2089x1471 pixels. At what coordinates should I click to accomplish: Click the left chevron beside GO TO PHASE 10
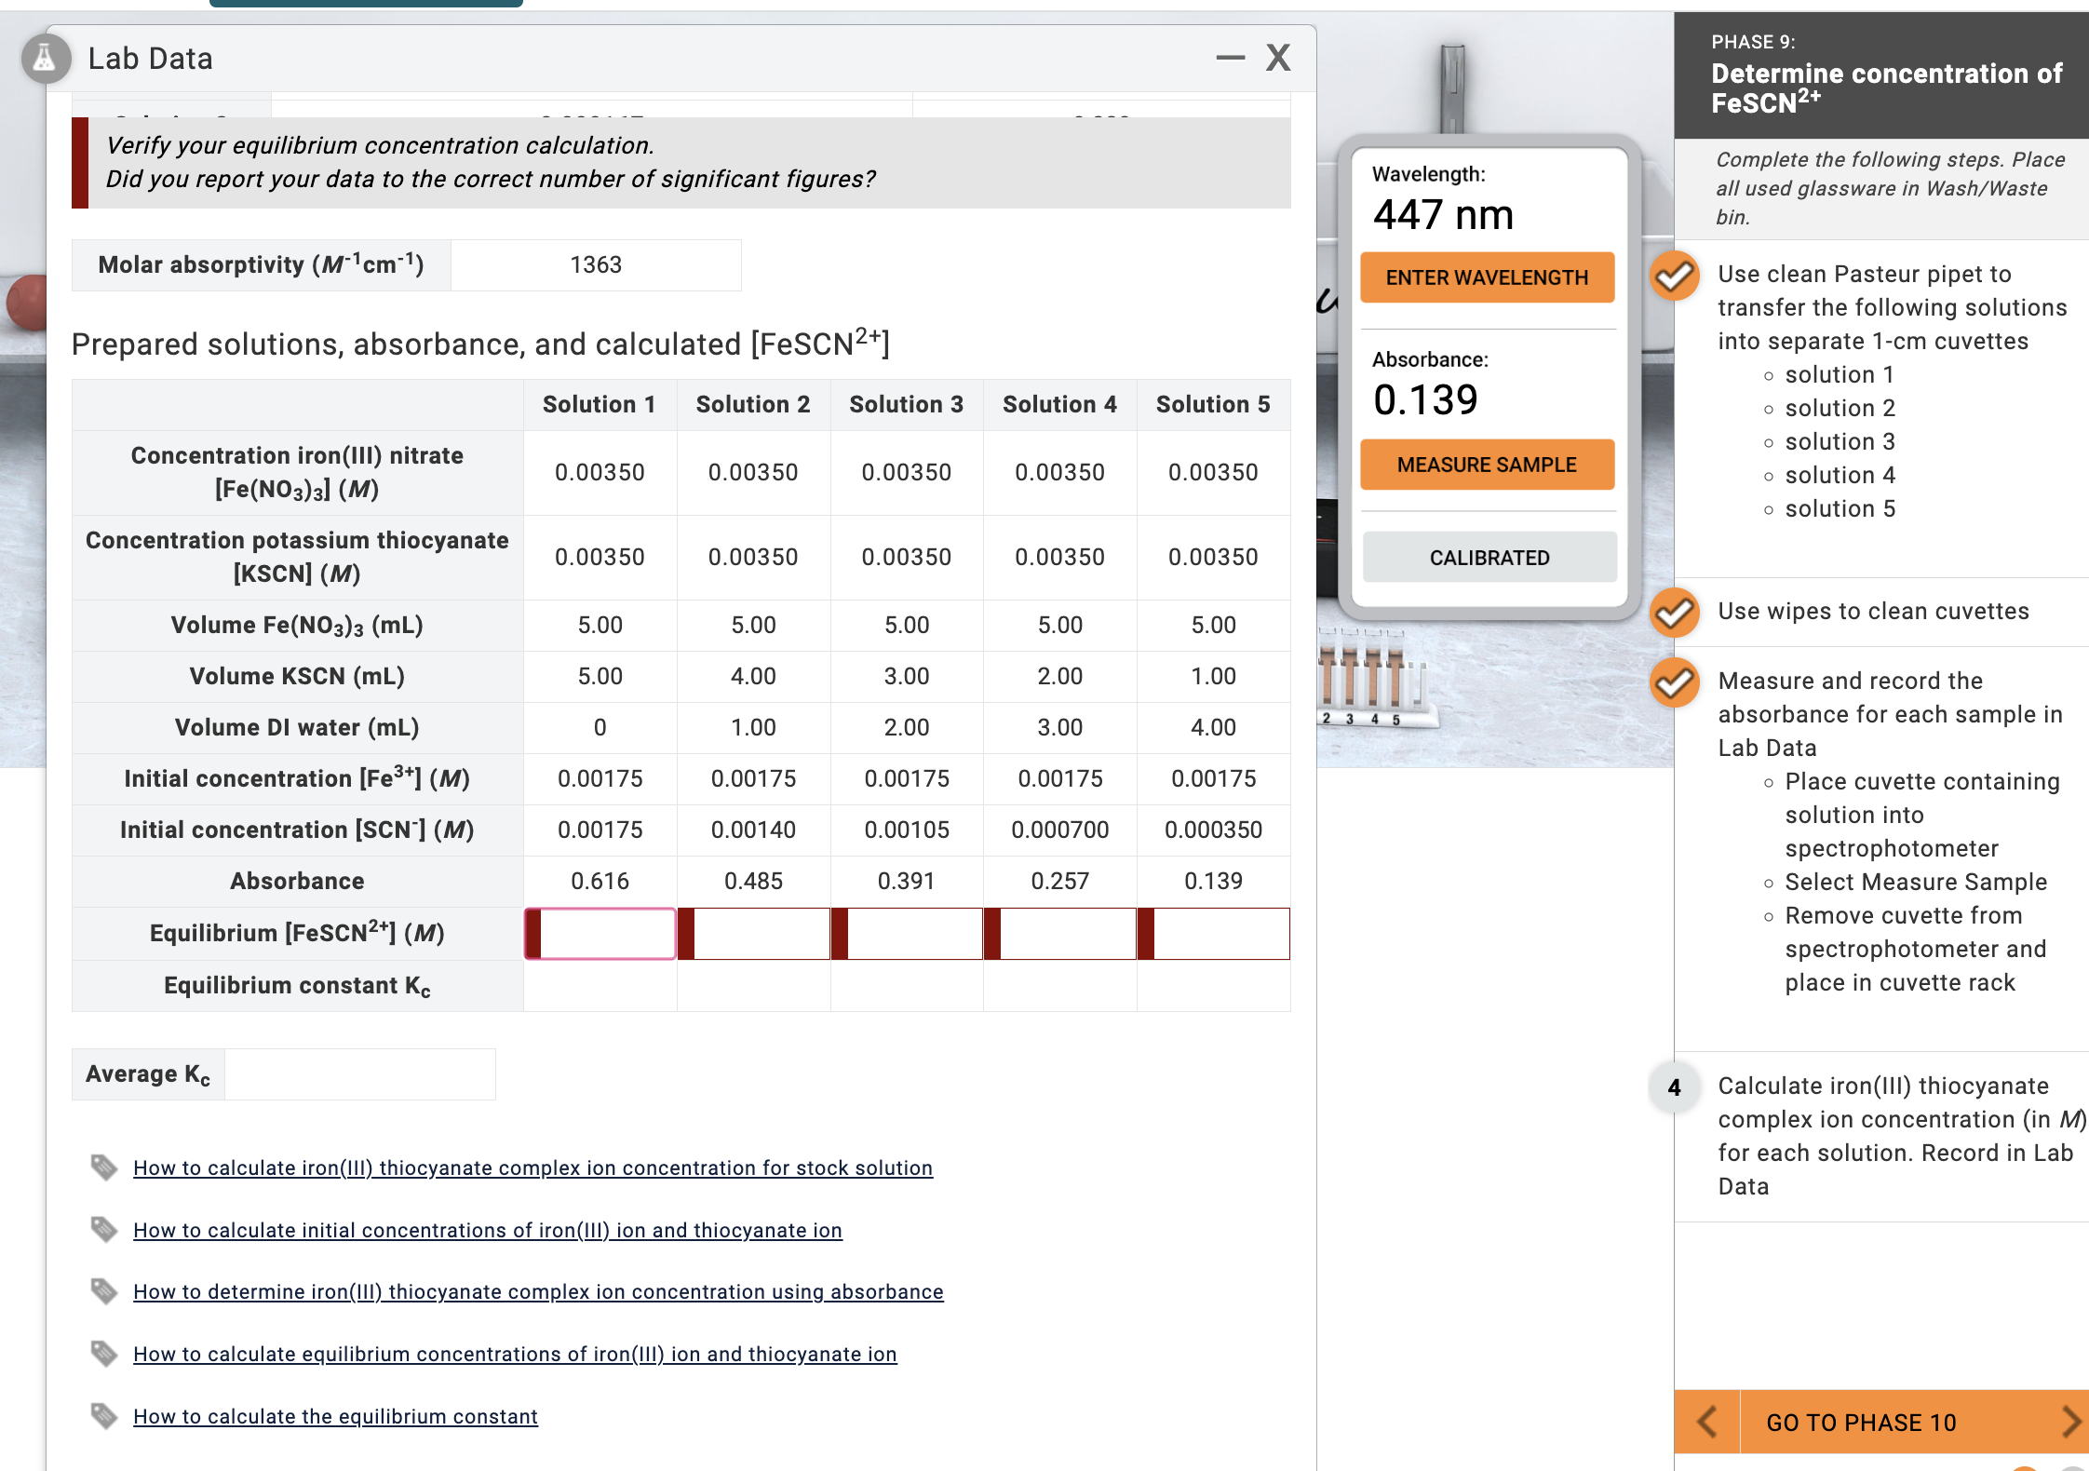click(1706, 1422)
